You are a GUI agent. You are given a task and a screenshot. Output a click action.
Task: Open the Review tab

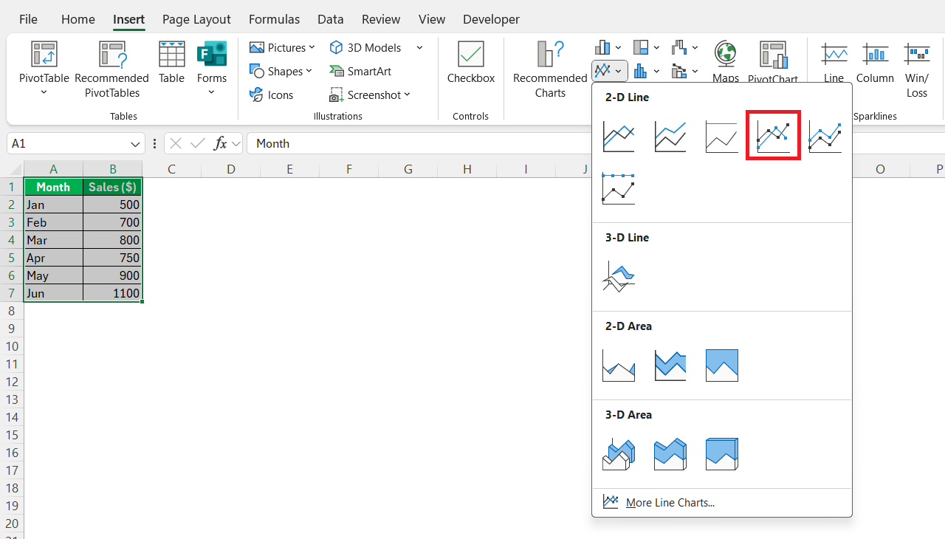click(381, 19)
